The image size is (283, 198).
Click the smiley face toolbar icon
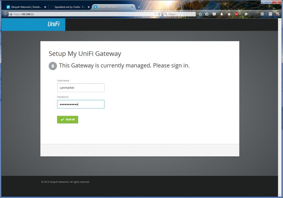pos(246,14)
